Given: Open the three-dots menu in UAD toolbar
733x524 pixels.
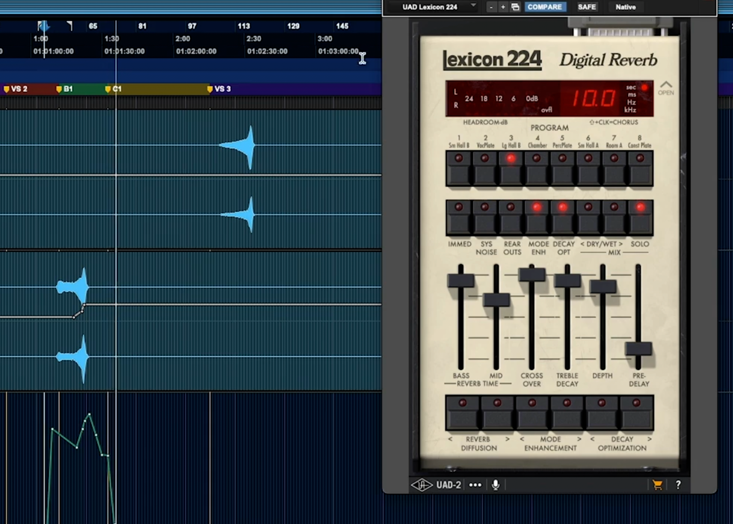Looking at the screenshot, I should point(475,485).
